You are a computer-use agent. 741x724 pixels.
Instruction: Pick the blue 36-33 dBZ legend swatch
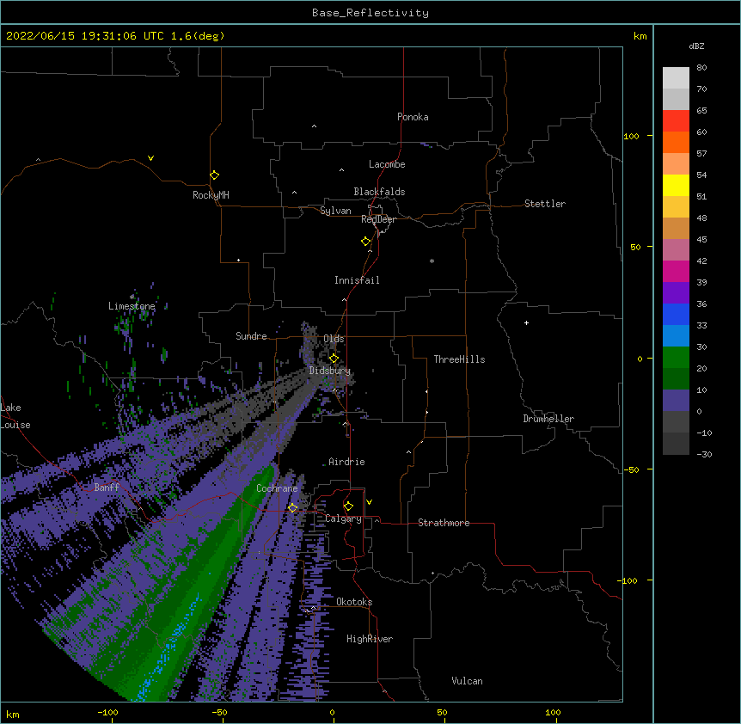tap(676, 314)
